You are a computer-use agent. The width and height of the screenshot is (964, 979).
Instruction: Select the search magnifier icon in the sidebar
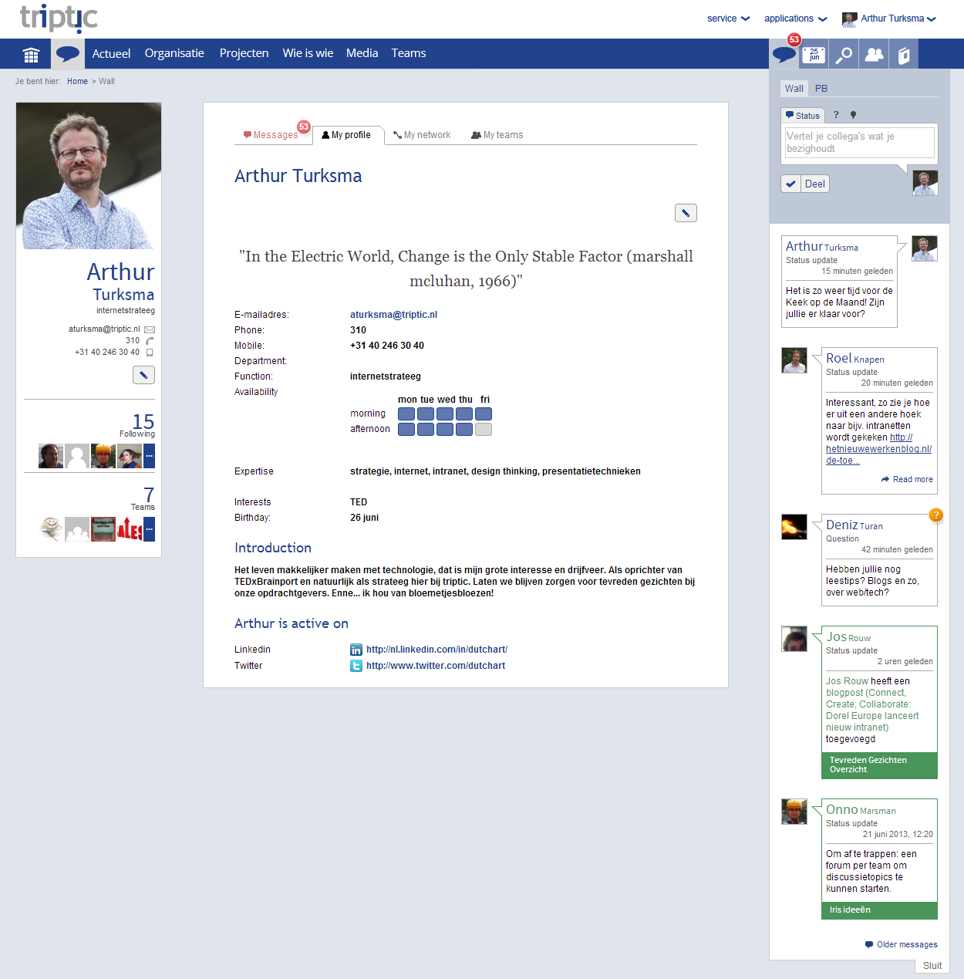tap(843, 54)
